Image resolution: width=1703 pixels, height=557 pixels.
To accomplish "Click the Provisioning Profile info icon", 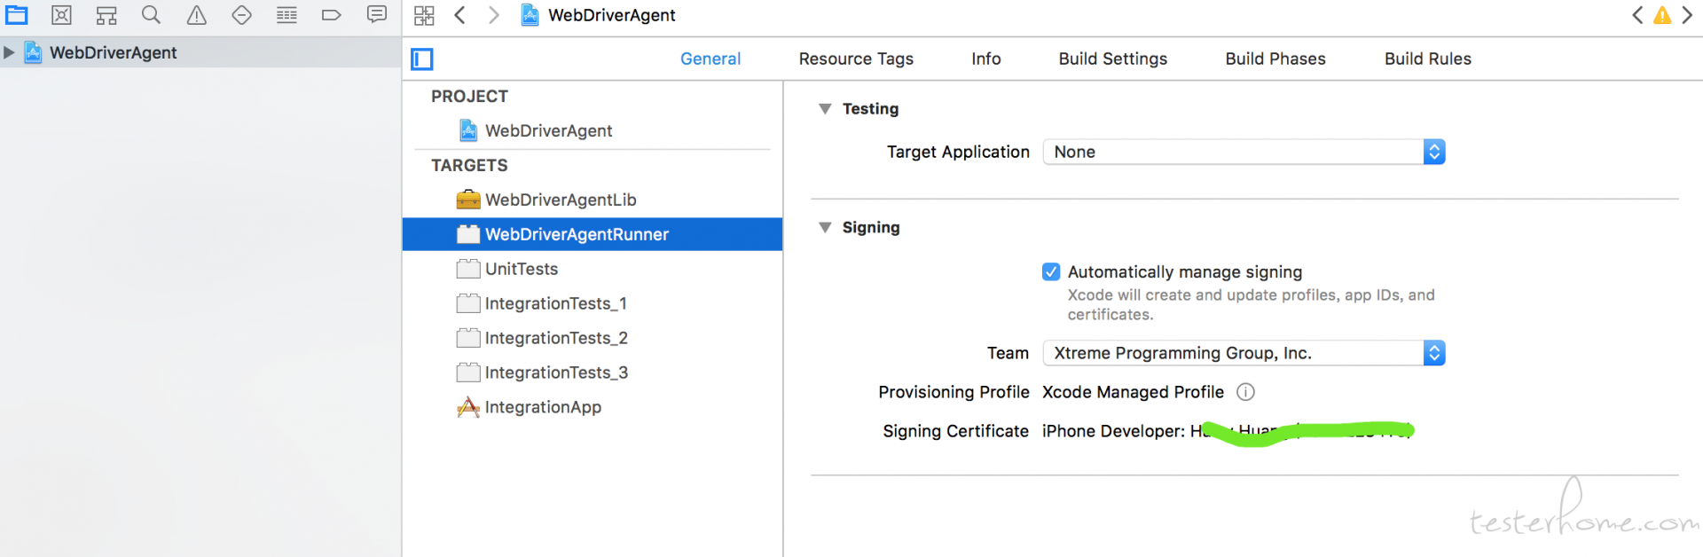I will tap(1246, 392).
